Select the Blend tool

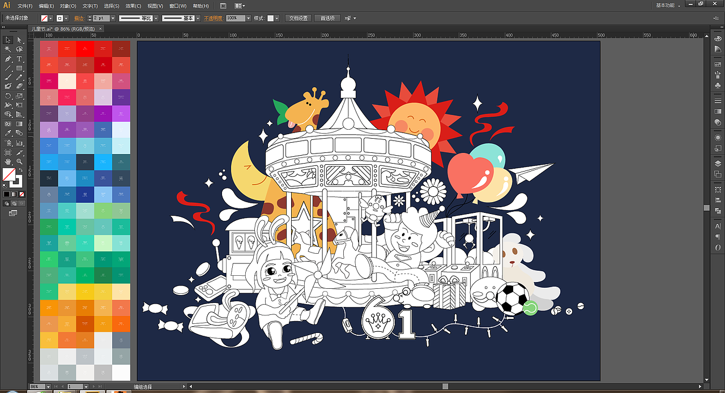click(x=19, y=133)
